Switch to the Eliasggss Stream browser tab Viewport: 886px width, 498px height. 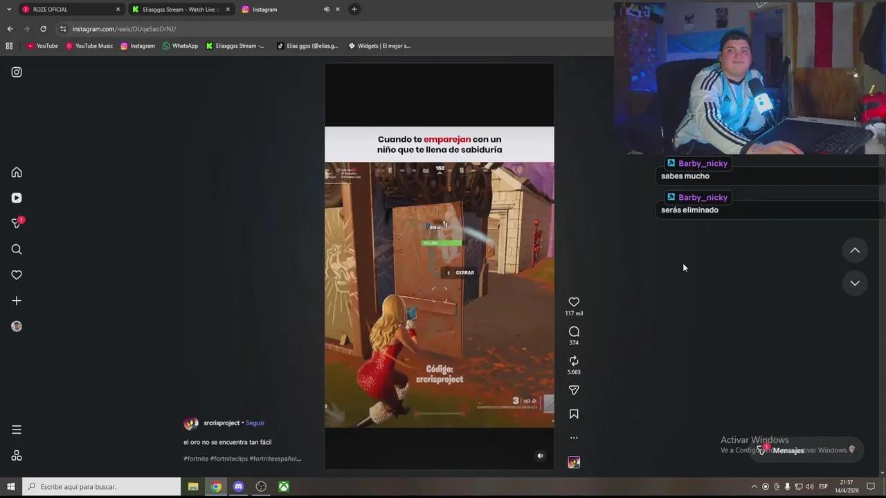coord(180,9)
